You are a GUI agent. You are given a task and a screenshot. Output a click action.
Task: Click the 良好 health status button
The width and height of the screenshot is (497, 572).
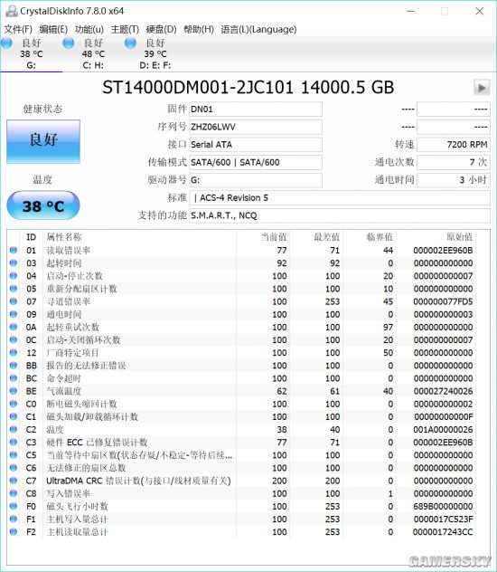pyautogui.click(x=43, y=141)
